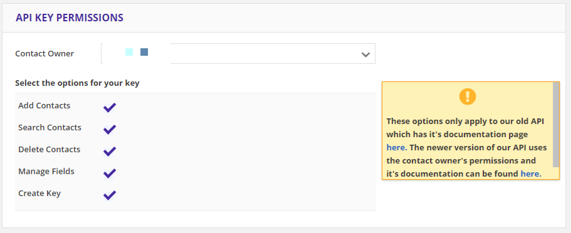Click the Search Contacts label text
This screenshot has height=233, width=571.
tap(50, 127)
